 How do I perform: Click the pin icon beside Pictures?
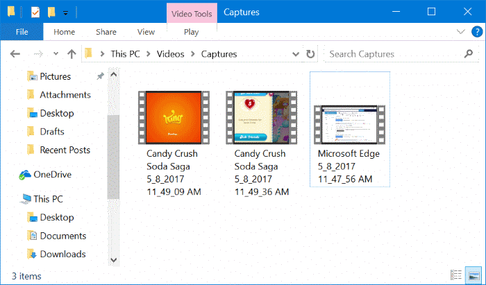pyautogui.click(x=100, y=76)
